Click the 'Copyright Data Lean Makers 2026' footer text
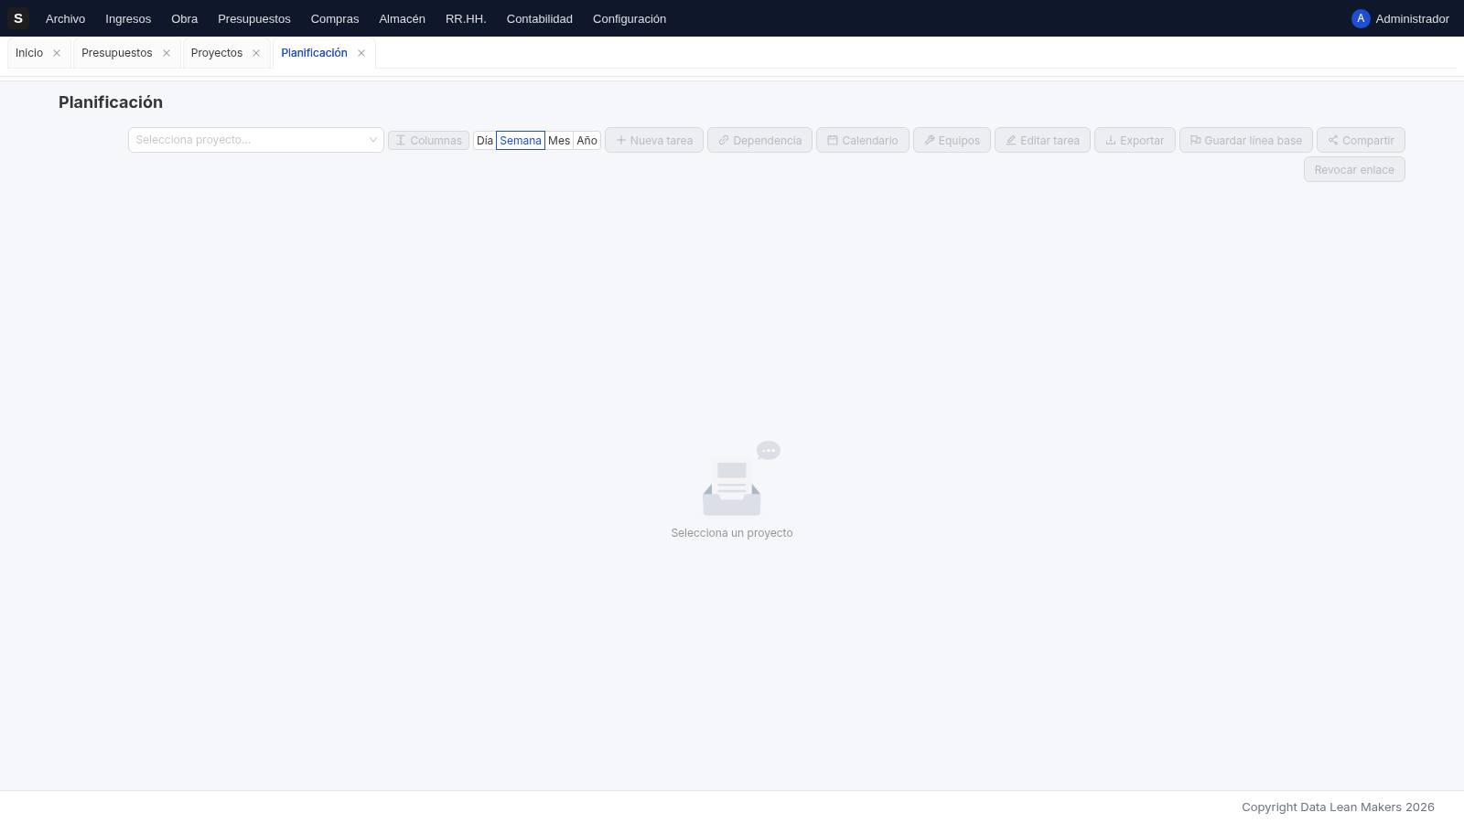This screenshot has height=823, width=1464. point(1338,807)
